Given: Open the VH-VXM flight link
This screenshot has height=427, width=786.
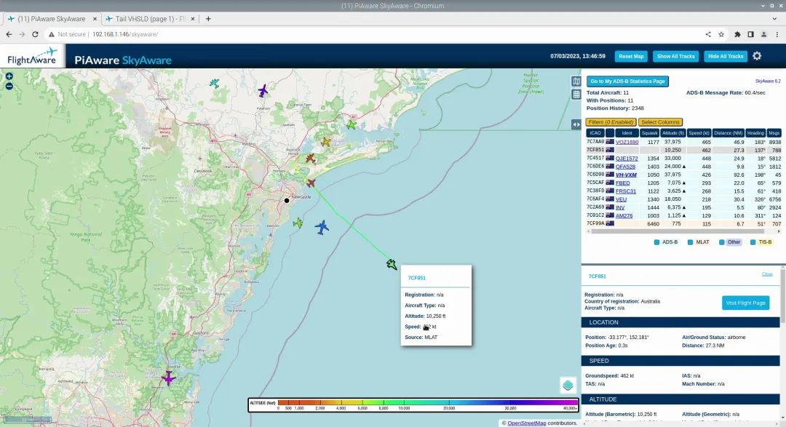Looking at the screenshot, I should pos(626,175).
